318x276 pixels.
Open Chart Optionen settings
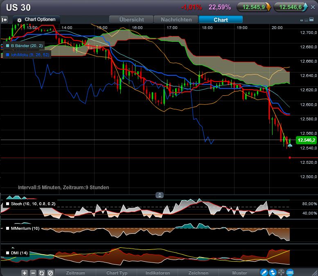(36, 20)
